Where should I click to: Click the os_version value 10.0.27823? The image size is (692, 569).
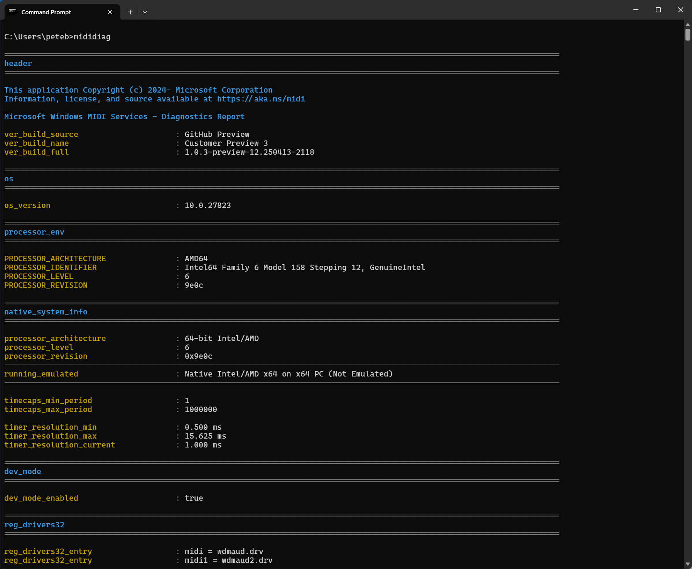click(x=208, y=206)
